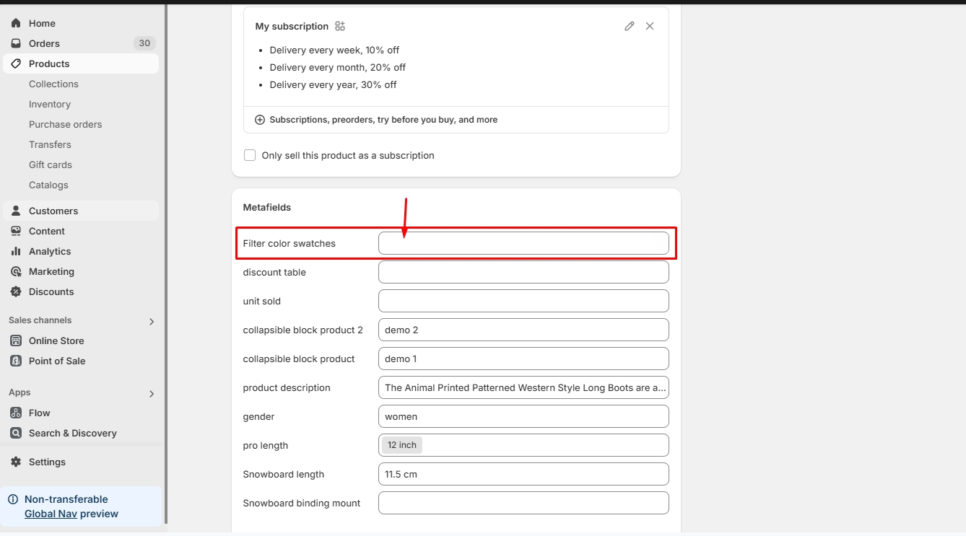Screen dimensions: 966x536
Task: Click the Global Nav link
Action: tap(51, 514)
